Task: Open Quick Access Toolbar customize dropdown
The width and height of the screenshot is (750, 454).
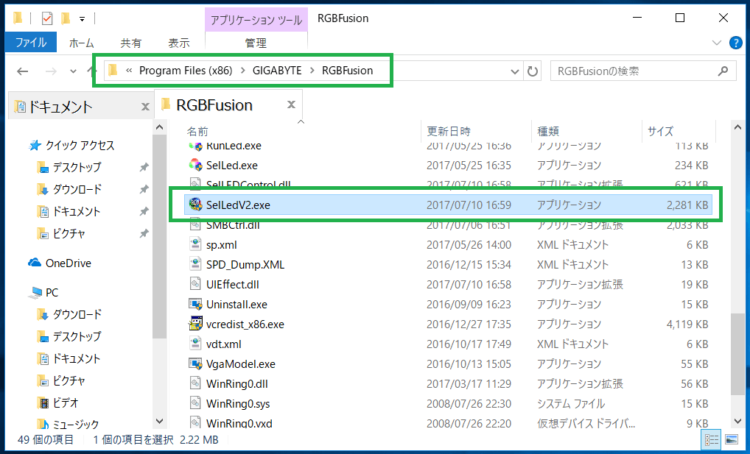Action: click(83, 19)
